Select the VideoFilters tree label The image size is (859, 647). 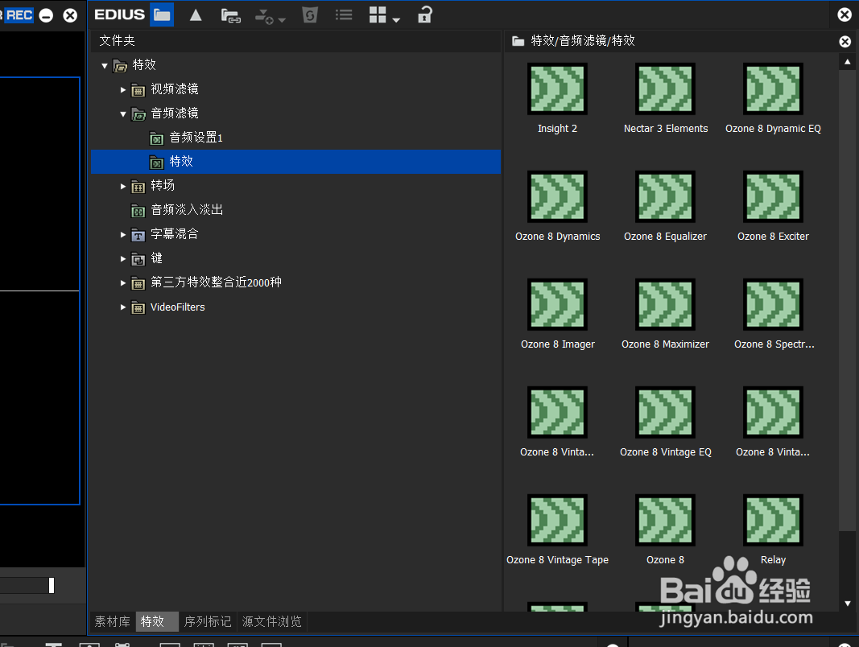[177, 307]
